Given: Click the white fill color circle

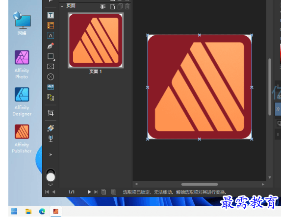Looking at the screenshot, I should coord(51,177).
